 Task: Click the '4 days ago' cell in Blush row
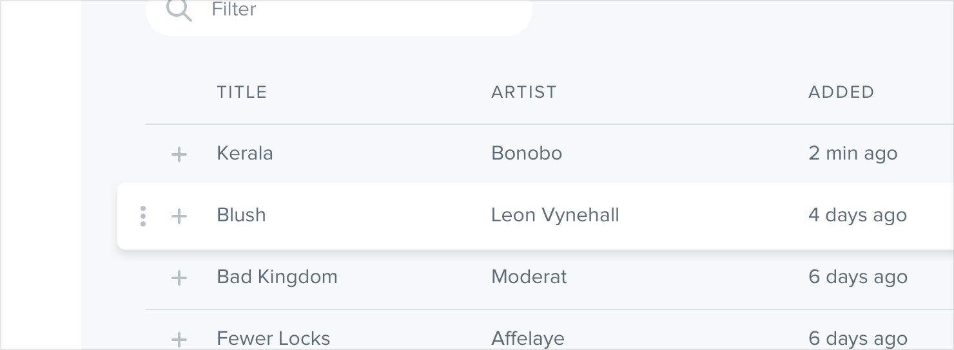click(857, 215)
